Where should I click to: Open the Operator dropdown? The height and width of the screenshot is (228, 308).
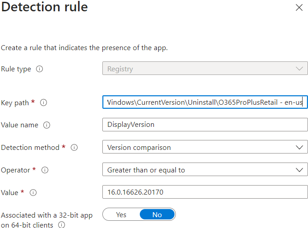tap(205, 170)
